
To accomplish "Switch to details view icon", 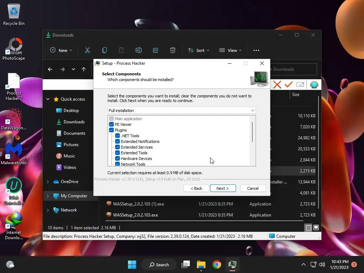I will (x=308, y=228).
